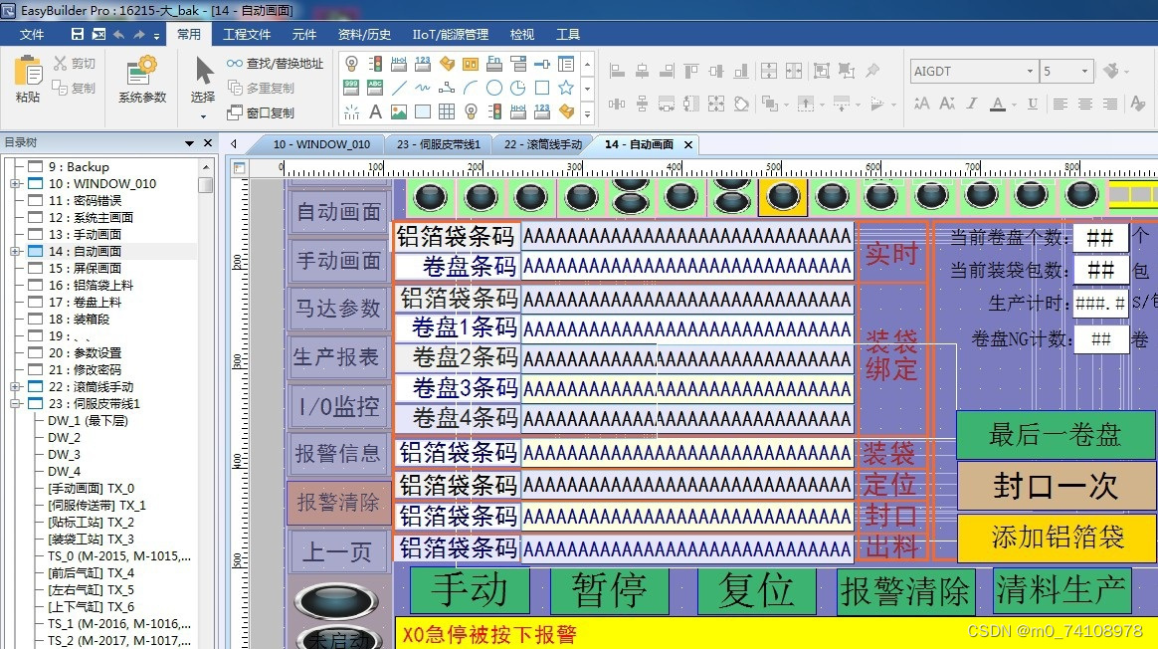Switch to the IIoT/能源管理 ribbon tab
The image size is (1158, 649).
(x=451, y=34)
